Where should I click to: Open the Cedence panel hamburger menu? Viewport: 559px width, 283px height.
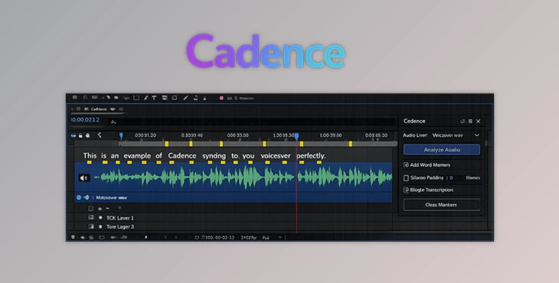click(x=470, y=121)
